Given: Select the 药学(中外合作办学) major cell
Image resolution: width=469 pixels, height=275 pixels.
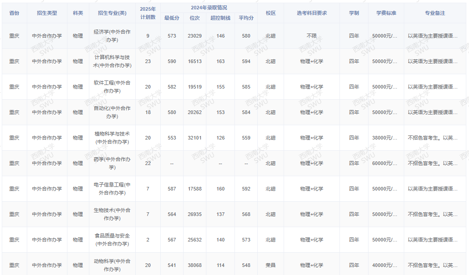Looking at the screenshot, I should [x=112, y=163].
